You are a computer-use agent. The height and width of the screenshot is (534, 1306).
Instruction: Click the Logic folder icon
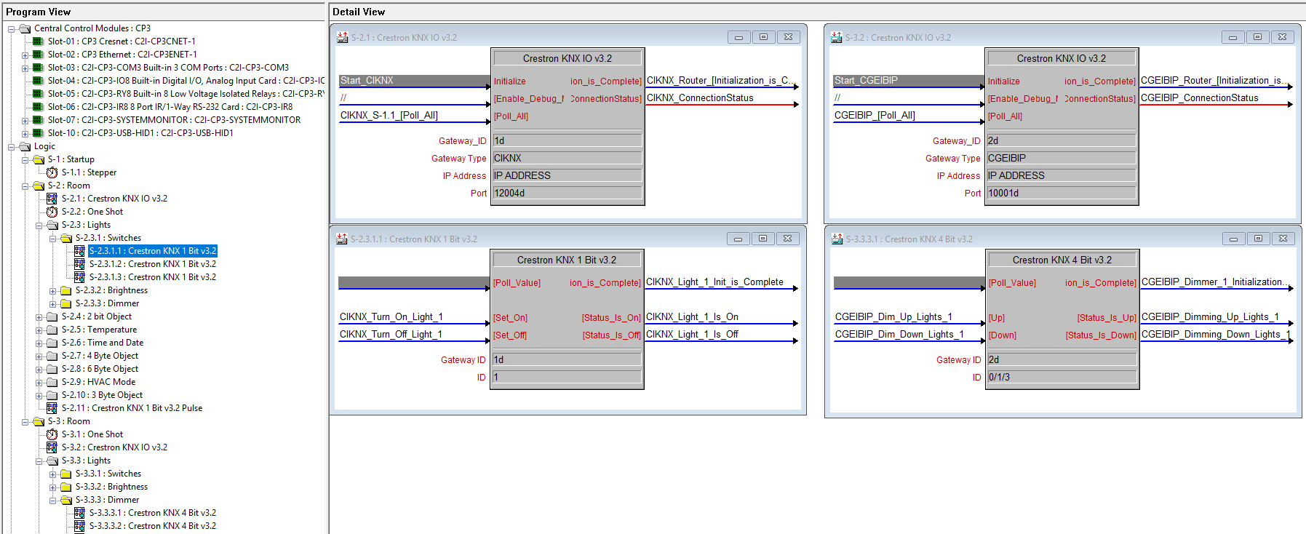pos(25,146)
